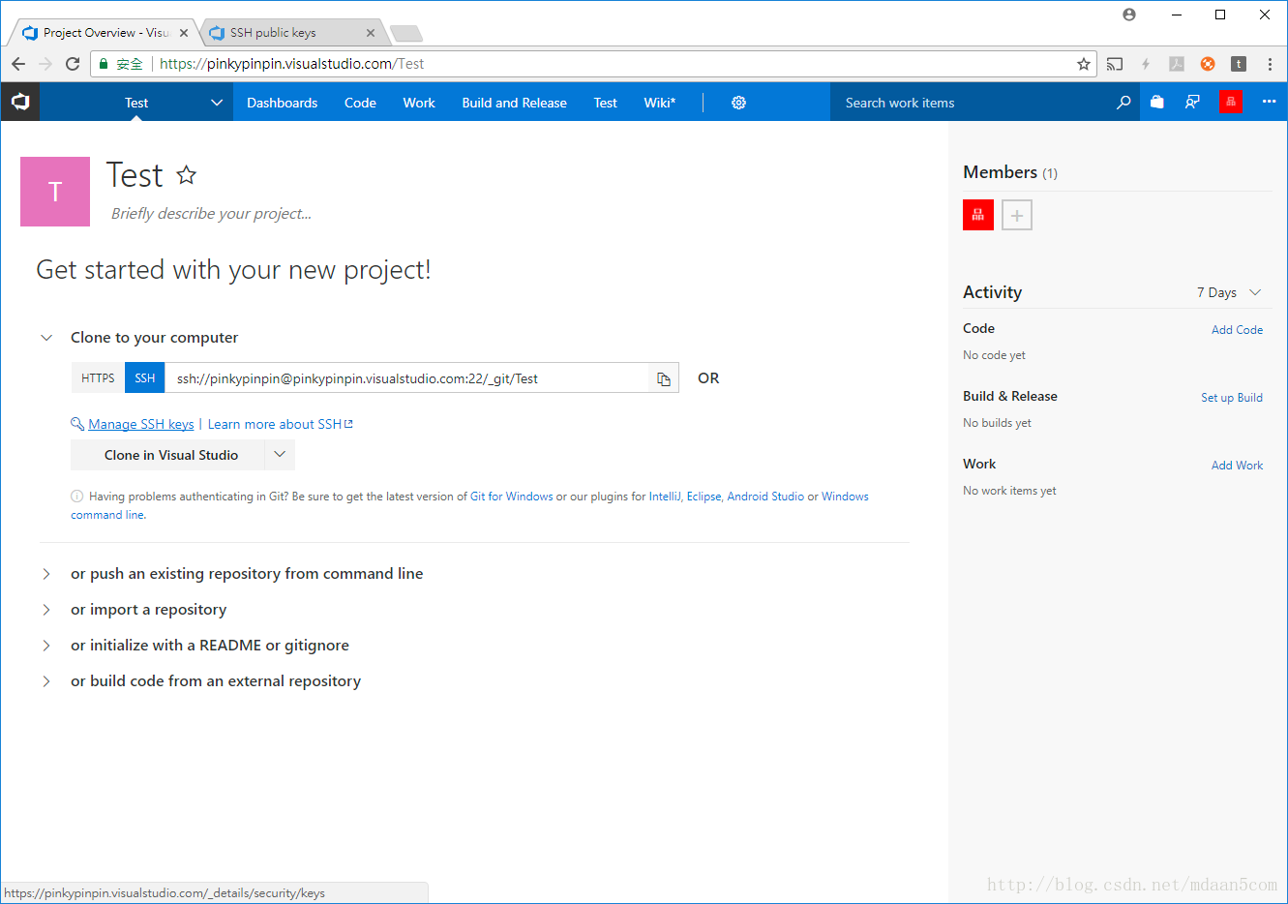Copy the SSH clone URL

[664, 378]
